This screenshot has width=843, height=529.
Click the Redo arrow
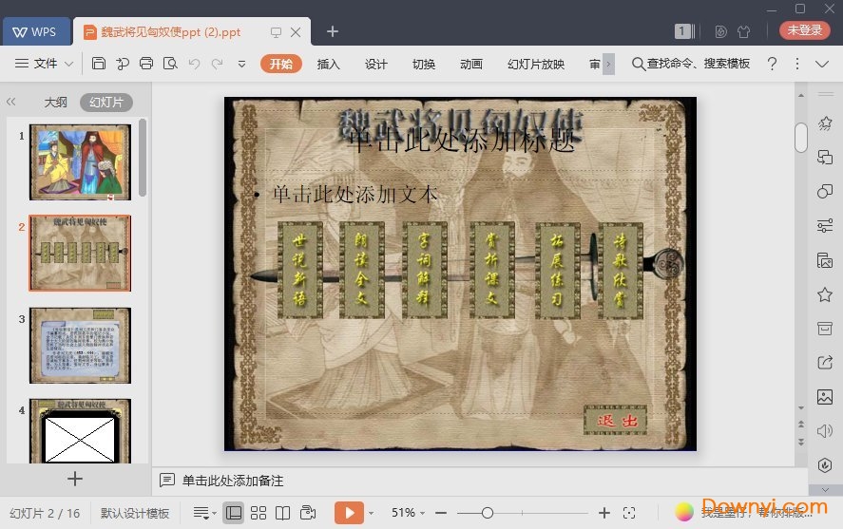tap(218, 64)
